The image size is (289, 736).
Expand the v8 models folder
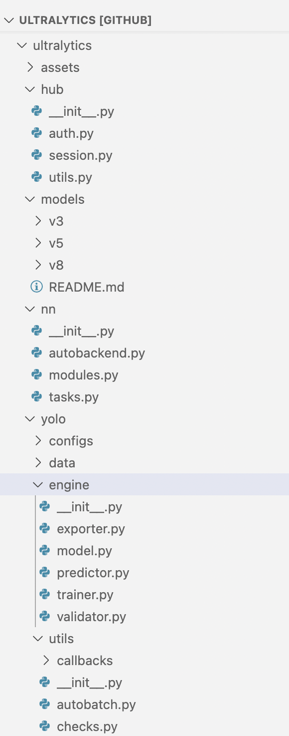click(38, 265)
